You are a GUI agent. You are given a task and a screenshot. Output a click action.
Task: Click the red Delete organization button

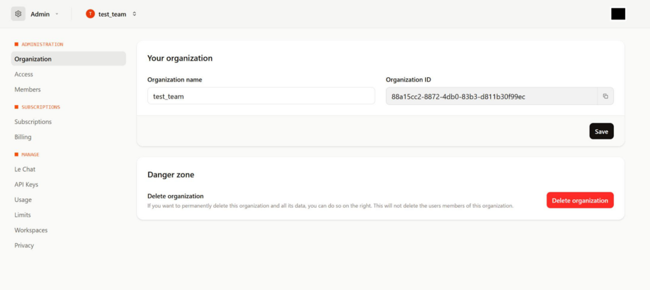click(x=580, y=200)
